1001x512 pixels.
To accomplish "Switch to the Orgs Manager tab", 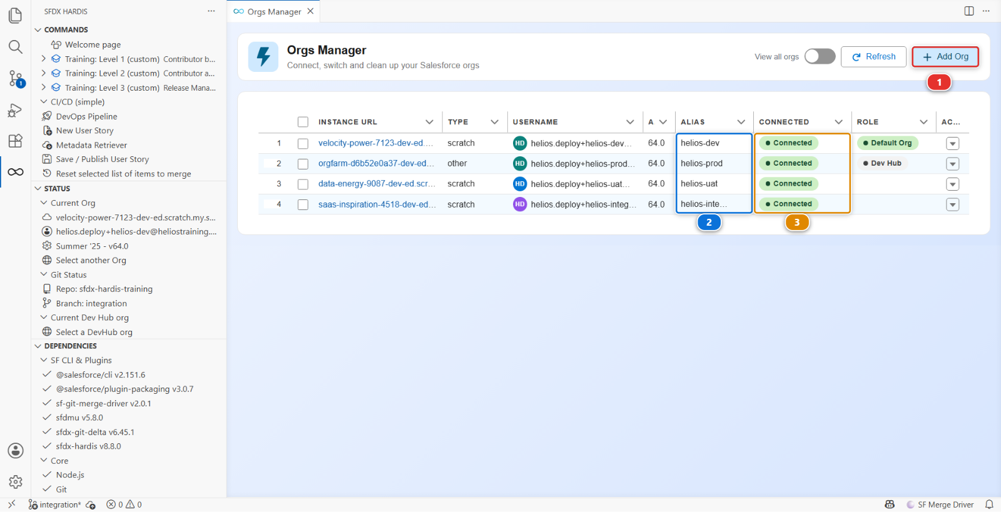I will [x=274, y=11].
